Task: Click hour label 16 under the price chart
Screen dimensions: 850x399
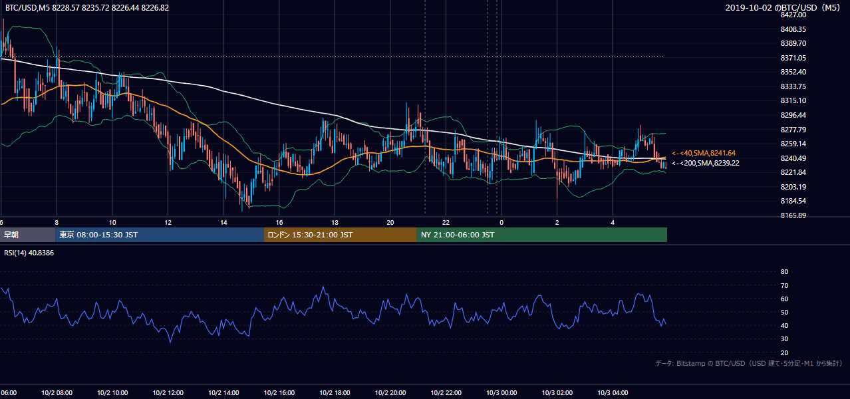Action: click(279, 223)
